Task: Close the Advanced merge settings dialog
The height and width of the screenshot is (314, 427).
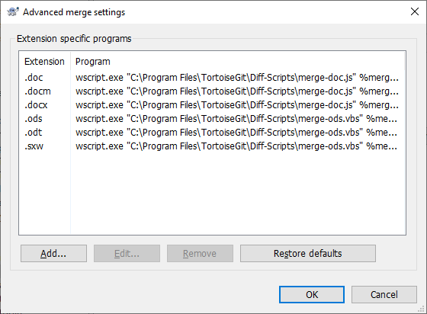Action: click(415, 11)
